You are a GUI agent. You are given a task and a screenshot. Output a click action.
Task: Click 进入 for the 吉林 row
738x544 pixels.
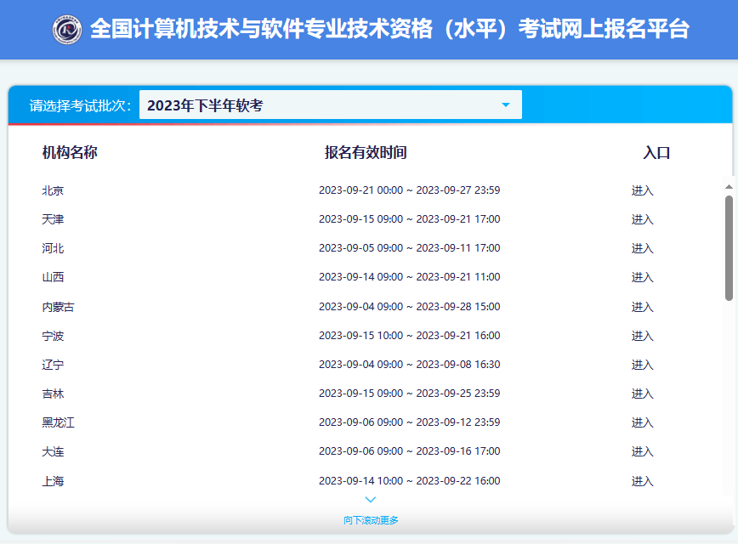pyautogui.click(x=641, y=394)
